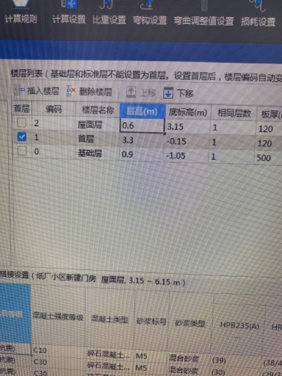This screenshot has height=376, width=282.
Task: Check 首层 box for 基础层 row
Action: (x=22, y=150)
